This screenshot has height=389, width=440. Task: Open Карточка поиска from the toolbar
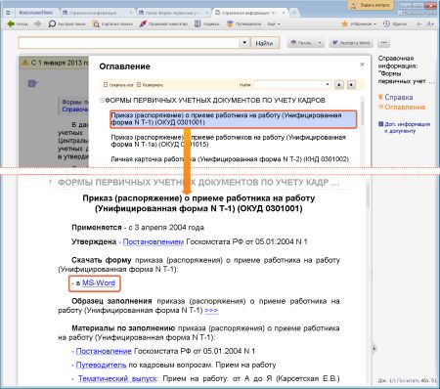pyautogui.click(x=112, y=23)
